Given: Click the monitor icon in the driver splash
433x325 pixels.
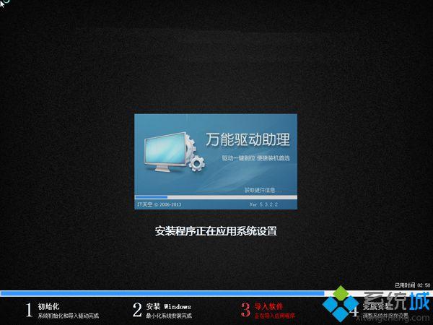Looking at the screenshot, I should (x=165, y=152).
